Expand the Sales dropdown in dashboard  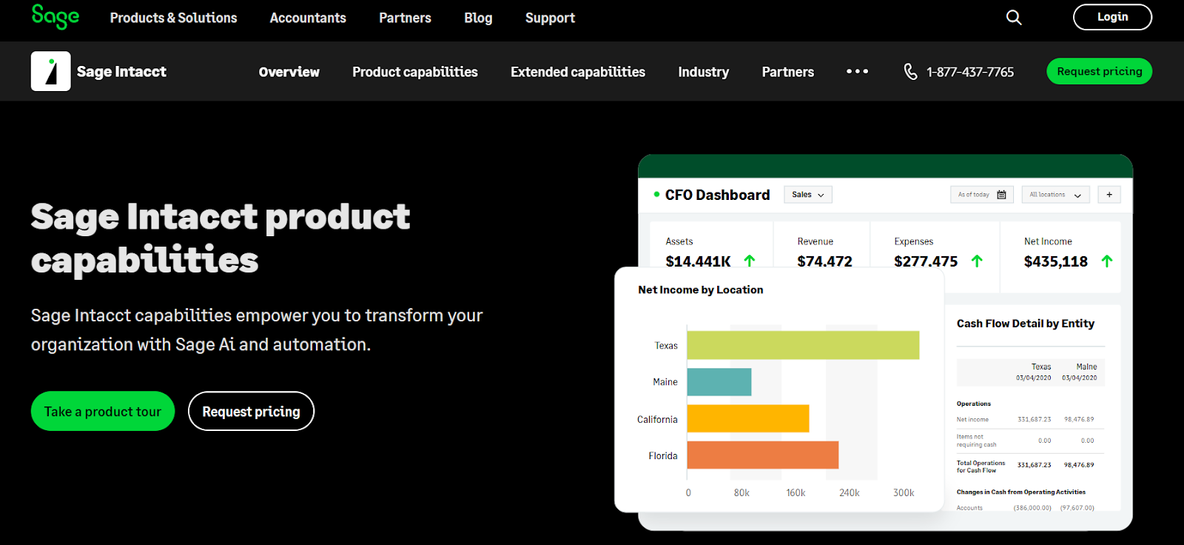tap(807, 195)
